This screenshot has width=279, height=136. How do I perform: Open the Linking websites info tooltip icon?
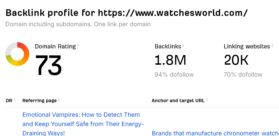(x=272, y=46)
